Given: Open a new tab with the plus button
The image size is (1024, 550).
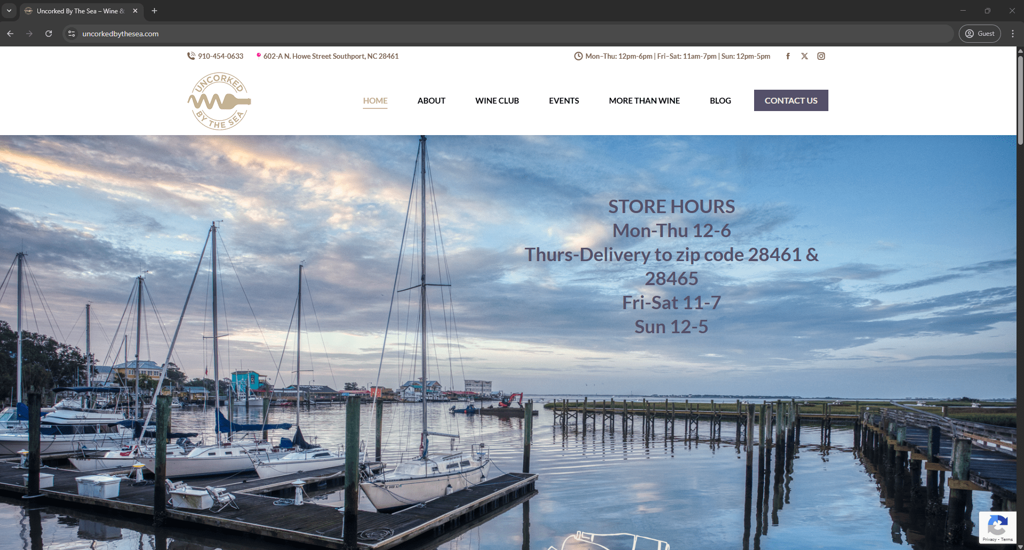Looking at the screenshot, I should pos(154,11).
